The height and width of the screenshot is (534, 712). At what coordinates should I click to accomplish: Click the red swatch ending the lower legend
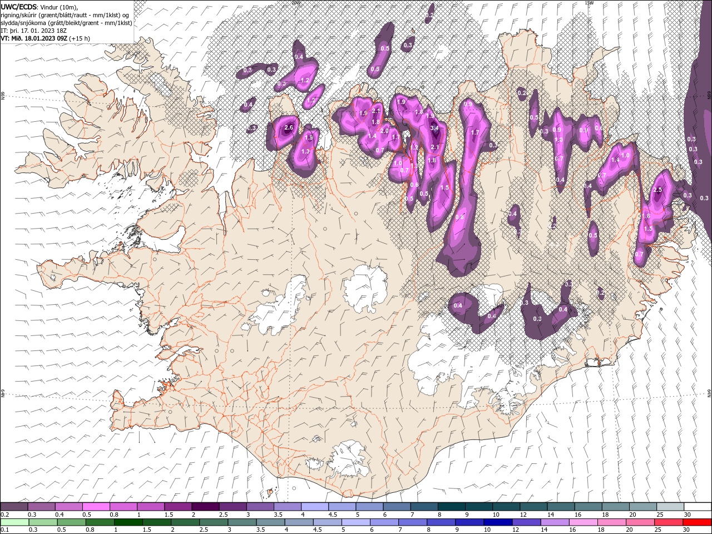pos(697,522)
